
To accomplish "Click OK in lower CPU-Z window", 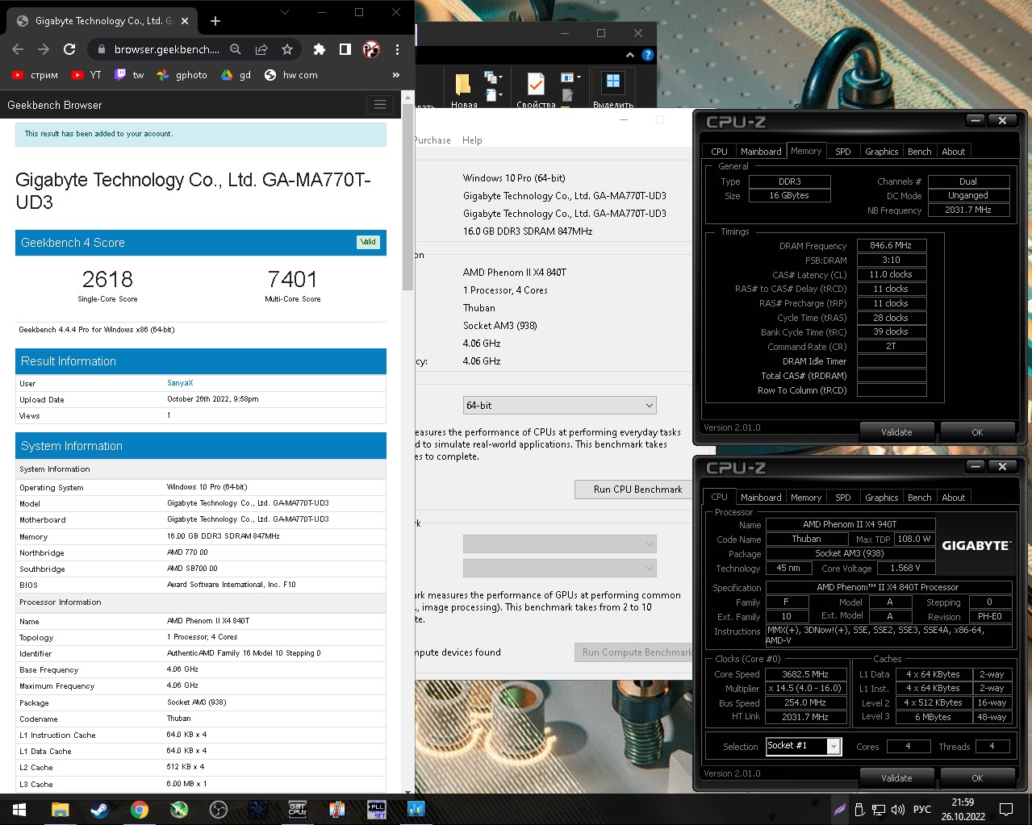I will pos(977,778).
